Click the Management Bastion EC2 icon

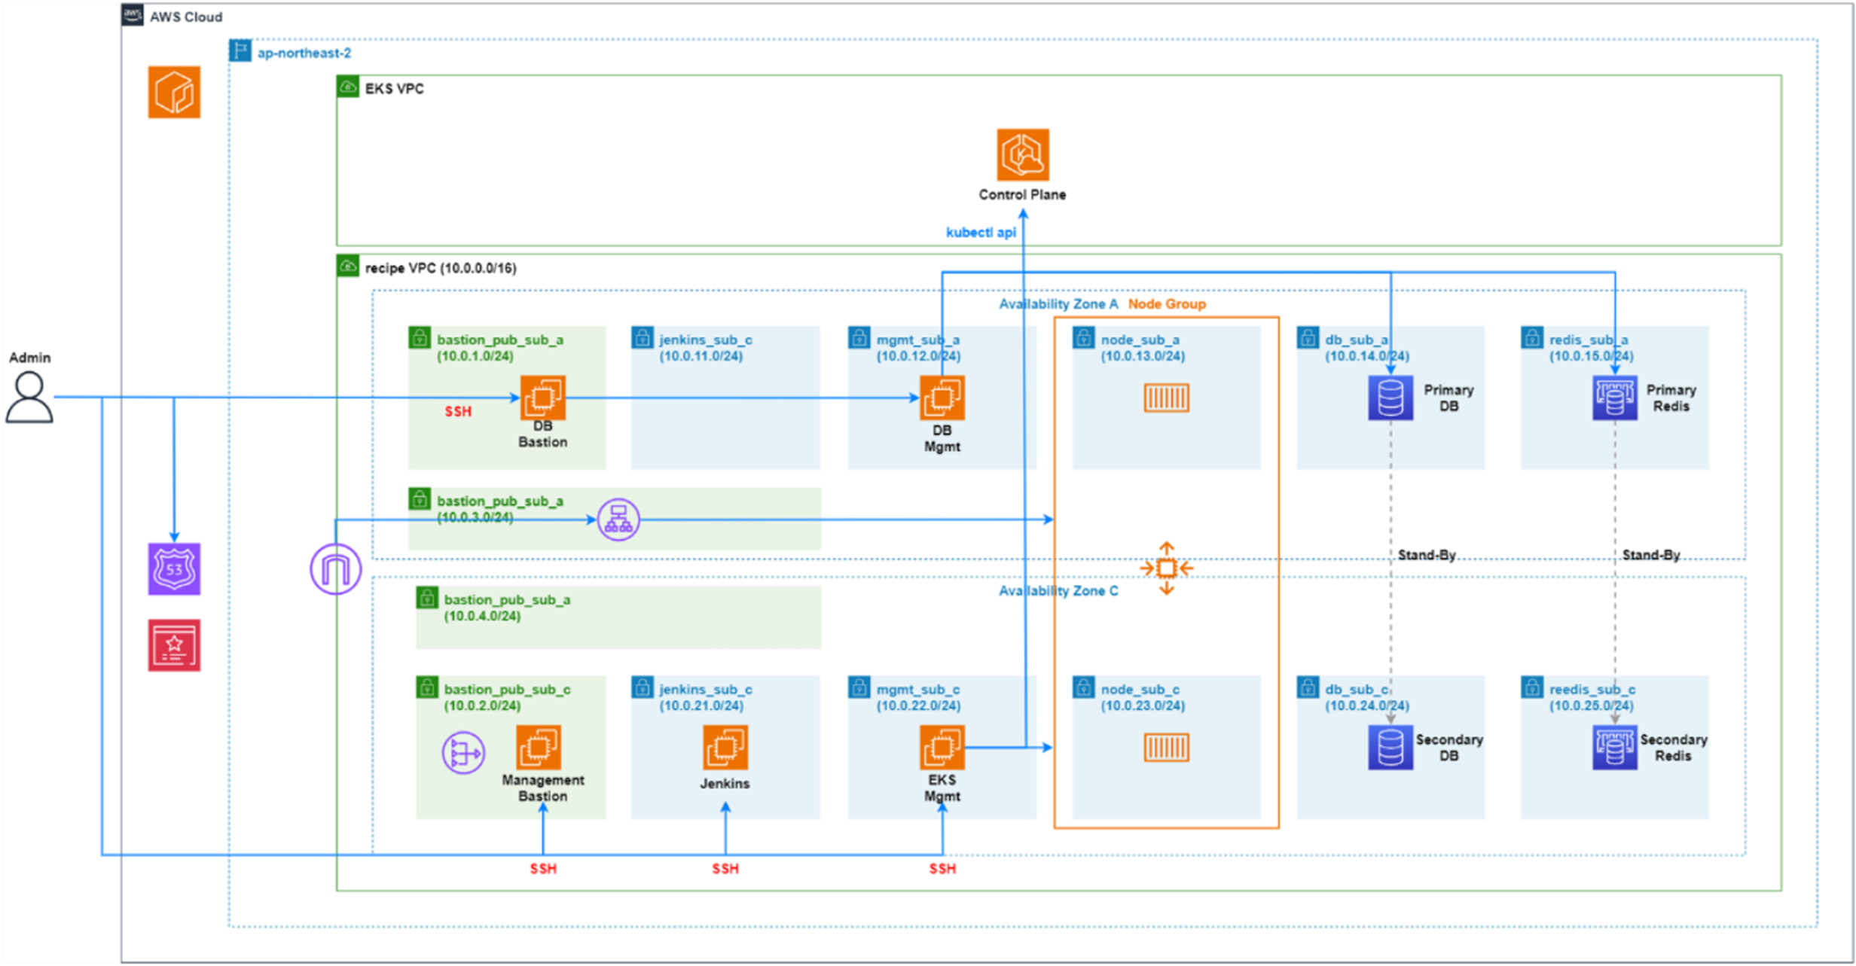(x=539, y=747)
